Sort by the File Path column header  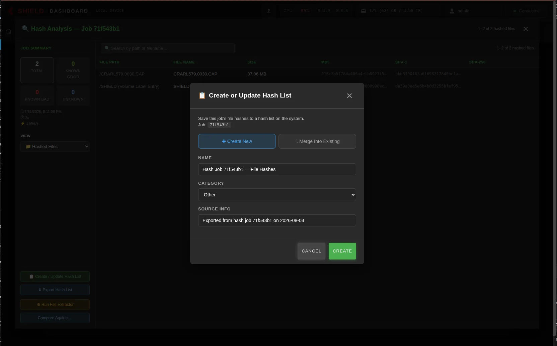click(x=109, y=62)
